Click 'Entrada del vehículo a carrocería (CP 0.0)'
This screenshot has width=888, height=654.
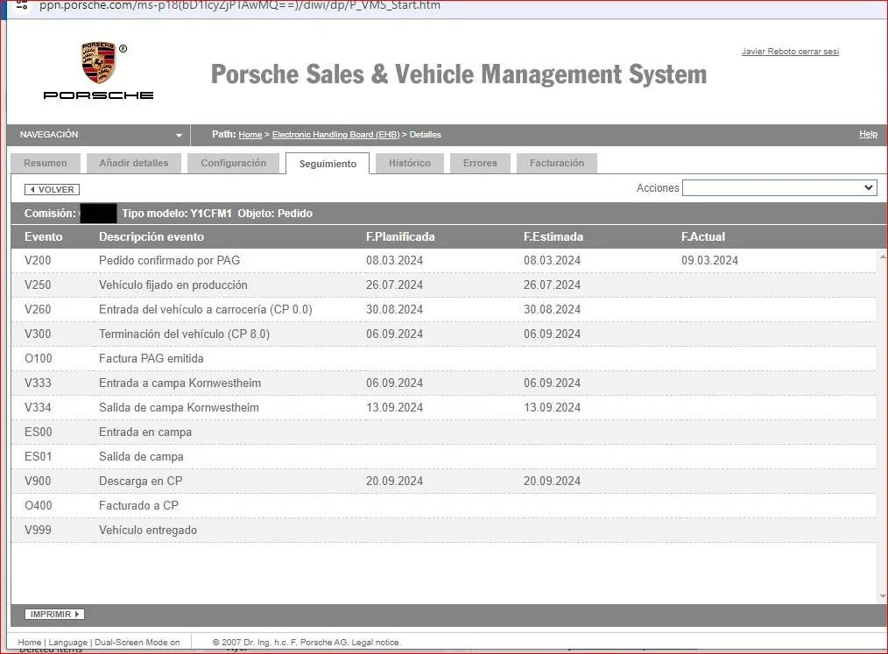pos(206,310)
